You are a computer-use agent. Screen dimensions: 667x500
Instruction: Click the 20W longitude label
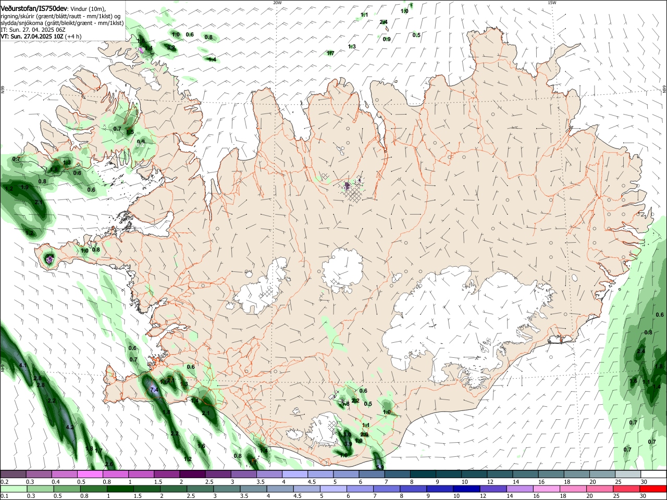(x=277, y=3)
